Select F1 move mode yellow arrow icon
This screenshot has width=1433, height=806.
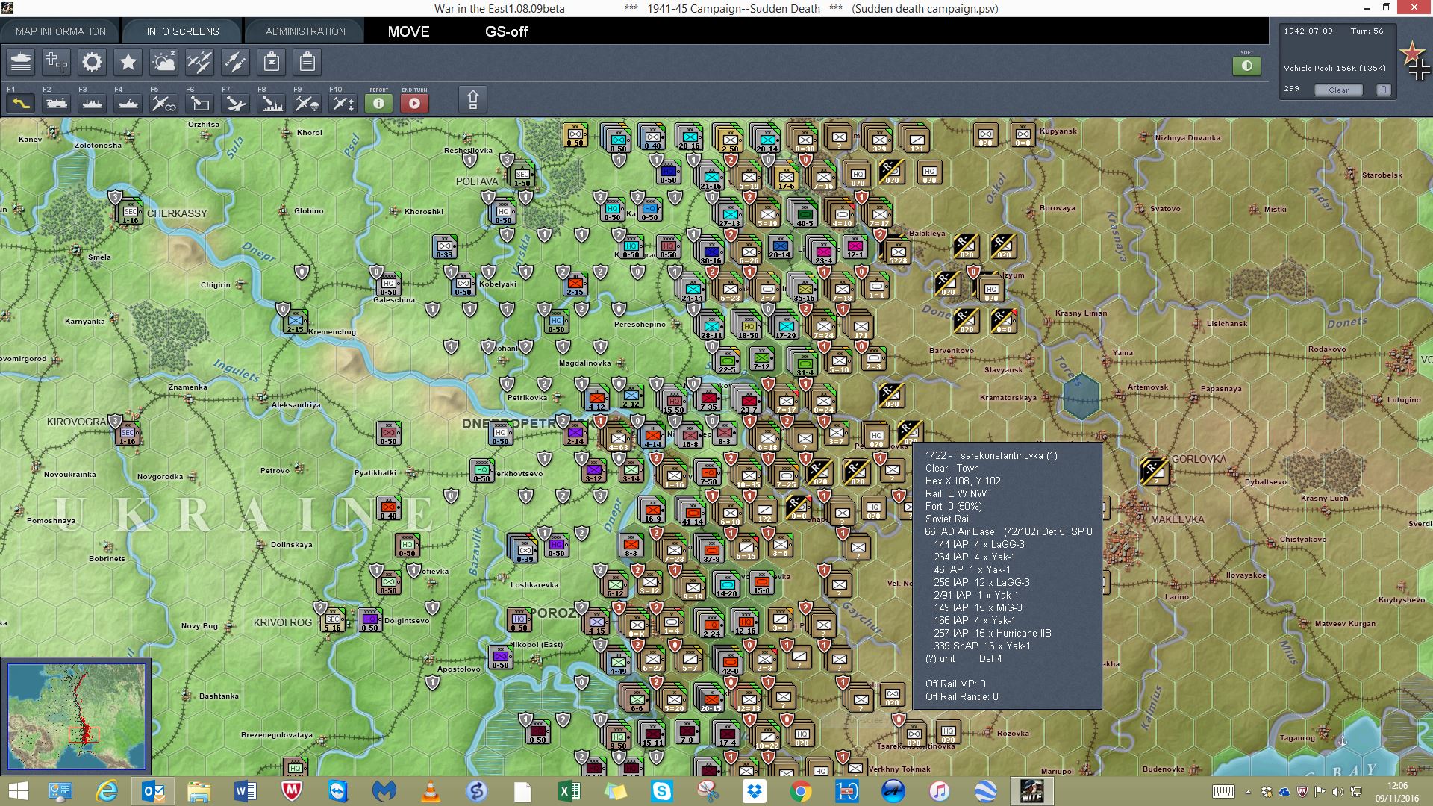tap(21, 103)
